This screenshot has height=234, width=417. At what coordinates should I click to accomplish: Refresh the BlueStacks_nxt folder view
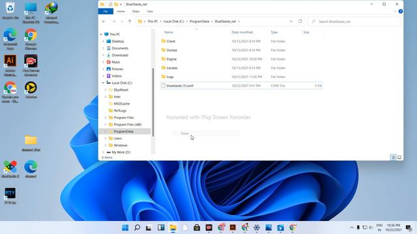tap(300, 21)
